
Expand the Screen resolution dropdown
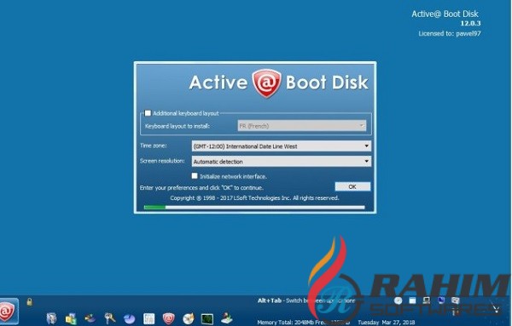click(281, 161)
